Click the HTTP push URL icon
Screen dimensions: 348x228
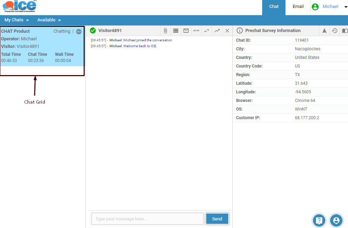(196, 31)
